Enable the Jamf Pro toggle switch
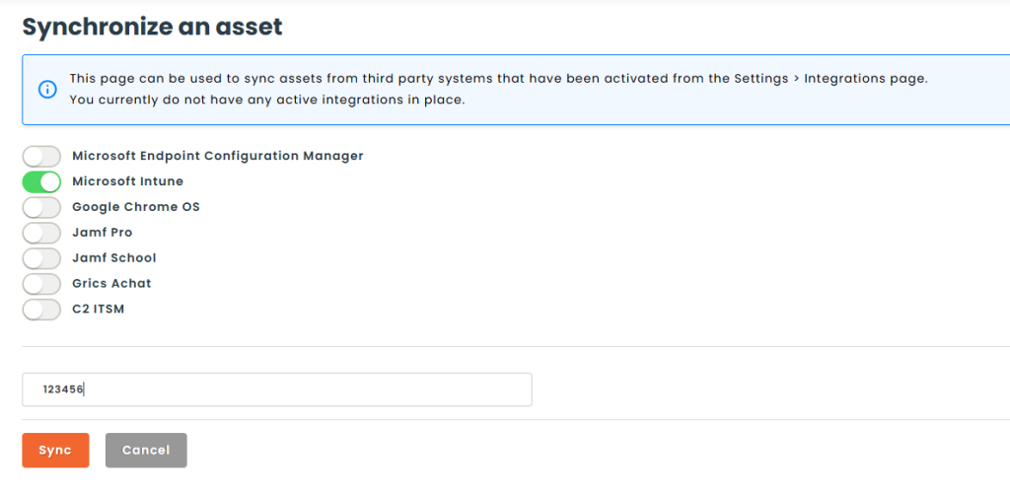This screenshot has height=495, width=1010. [x=41, y=233]
